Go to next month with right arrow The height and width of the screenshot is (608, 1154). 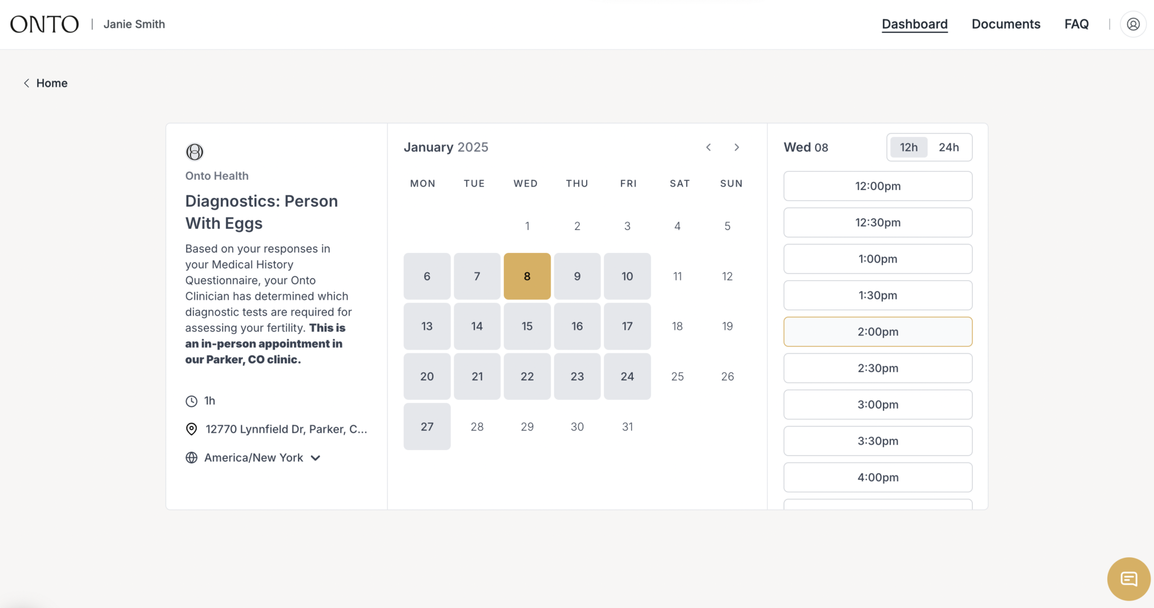pos(737,147)
